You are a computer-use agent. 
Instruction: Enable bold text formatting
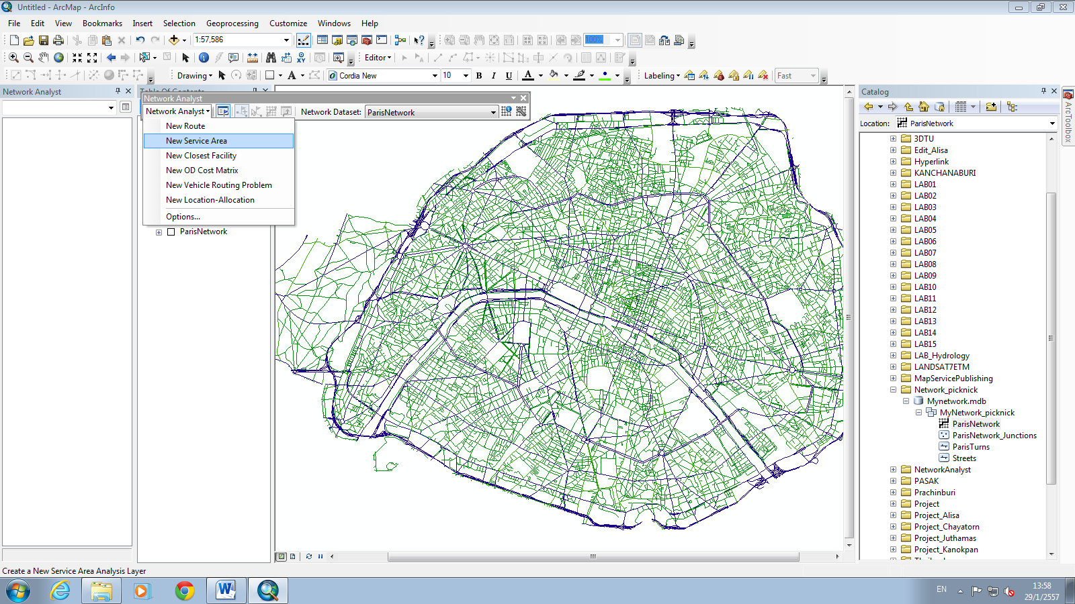click(x=478, y=76)
